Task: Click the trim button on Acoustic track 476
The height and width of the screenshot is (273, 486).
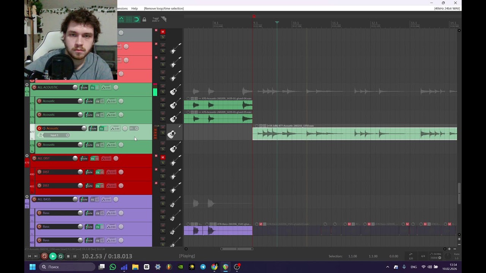Action: point(111,115)
